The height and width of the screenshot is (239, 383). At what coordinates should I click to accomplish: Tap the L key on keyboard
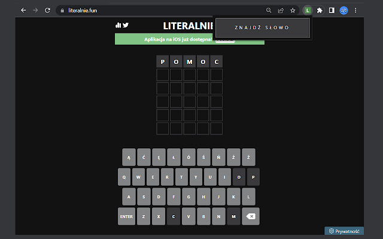pyautogui.click(x=248, y=197)
